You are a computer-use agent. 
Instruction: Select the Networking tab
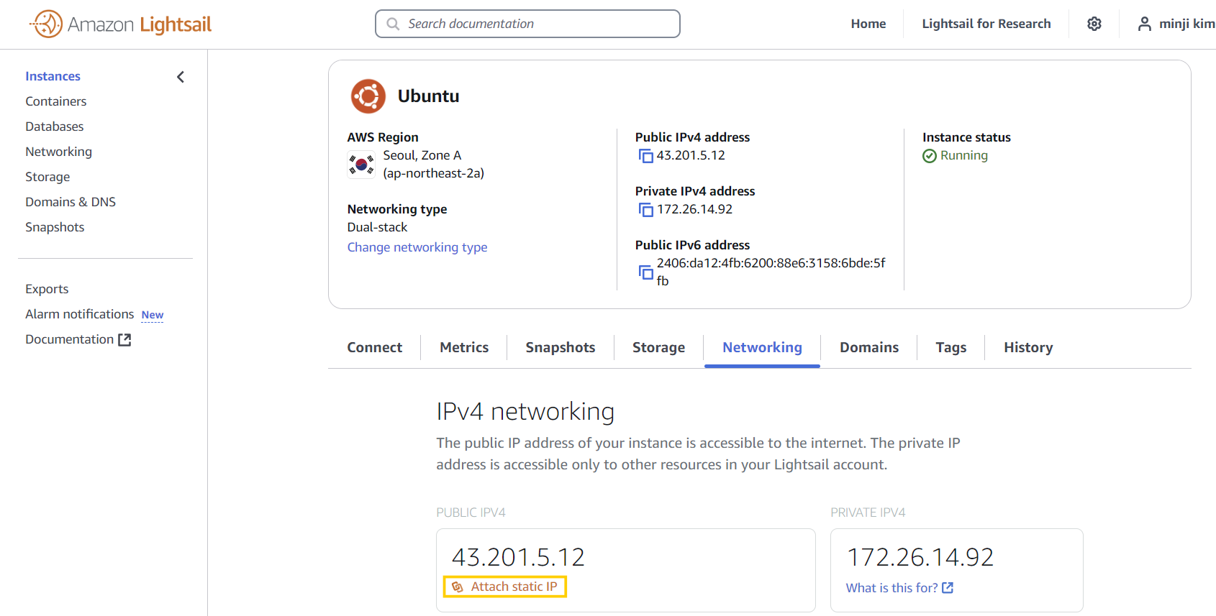762,347
